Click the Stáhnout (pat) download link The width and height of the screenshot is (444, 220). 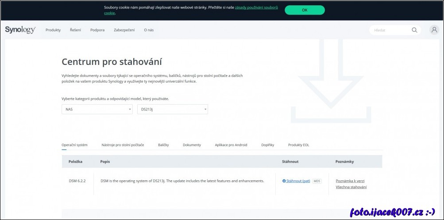(x=298, y=181)
